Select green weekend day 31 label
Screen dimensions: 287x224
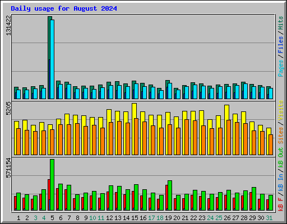point(269,218)
